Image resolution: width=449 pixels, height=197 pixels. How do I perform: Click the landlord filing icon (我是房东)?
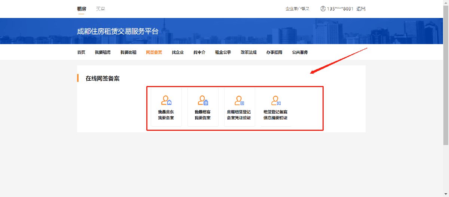tap(166, 101)
